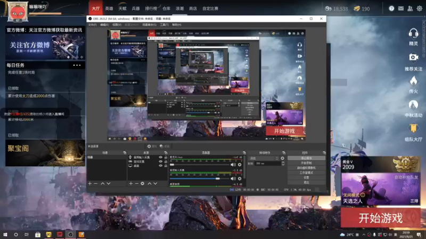Pop out the Audio Mixer dock via header icon
Viewport: 426px width, 239px height.
tap(244, 153)
